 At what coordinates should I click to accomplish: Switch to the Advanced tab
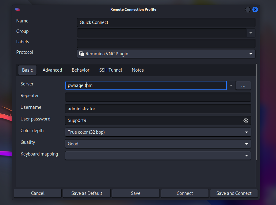click(x=52, y=70)
